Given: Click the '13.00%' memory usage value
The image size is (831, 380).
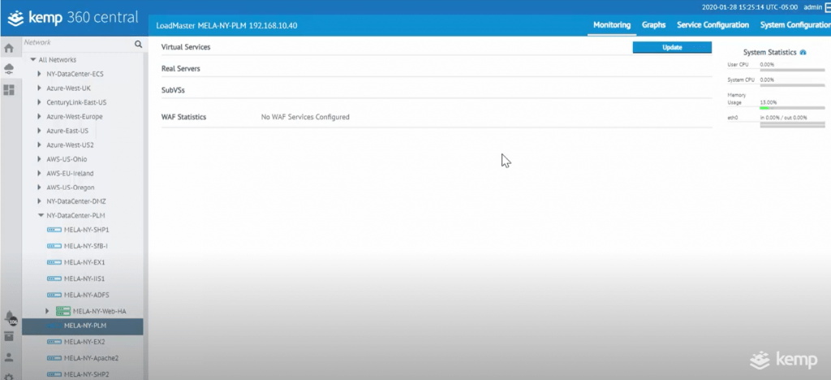Looking at the screenshot, I should (768, 102).
